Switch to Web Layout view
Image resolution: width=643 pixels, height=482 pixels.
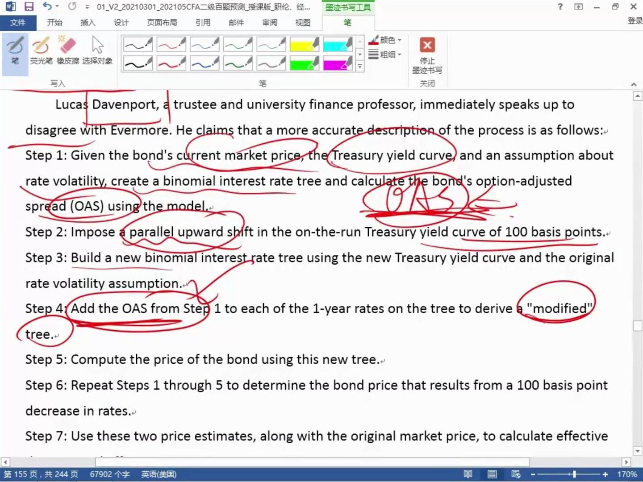pos(516,474)
